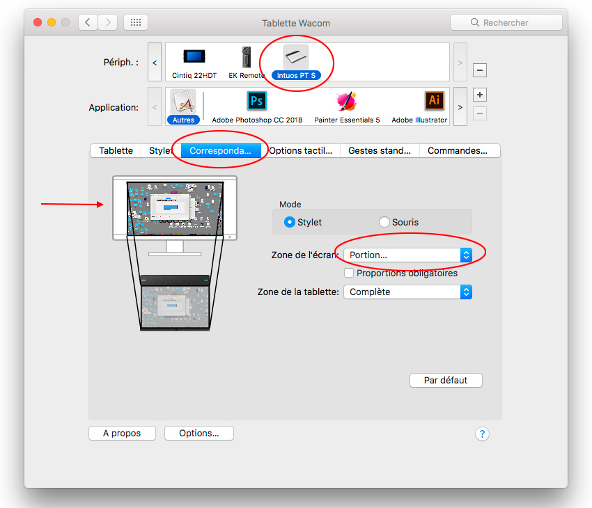Choose the Adobe Photoshop CC 2018 icon
Screen dimensions: 592x508
coord(257,102)
